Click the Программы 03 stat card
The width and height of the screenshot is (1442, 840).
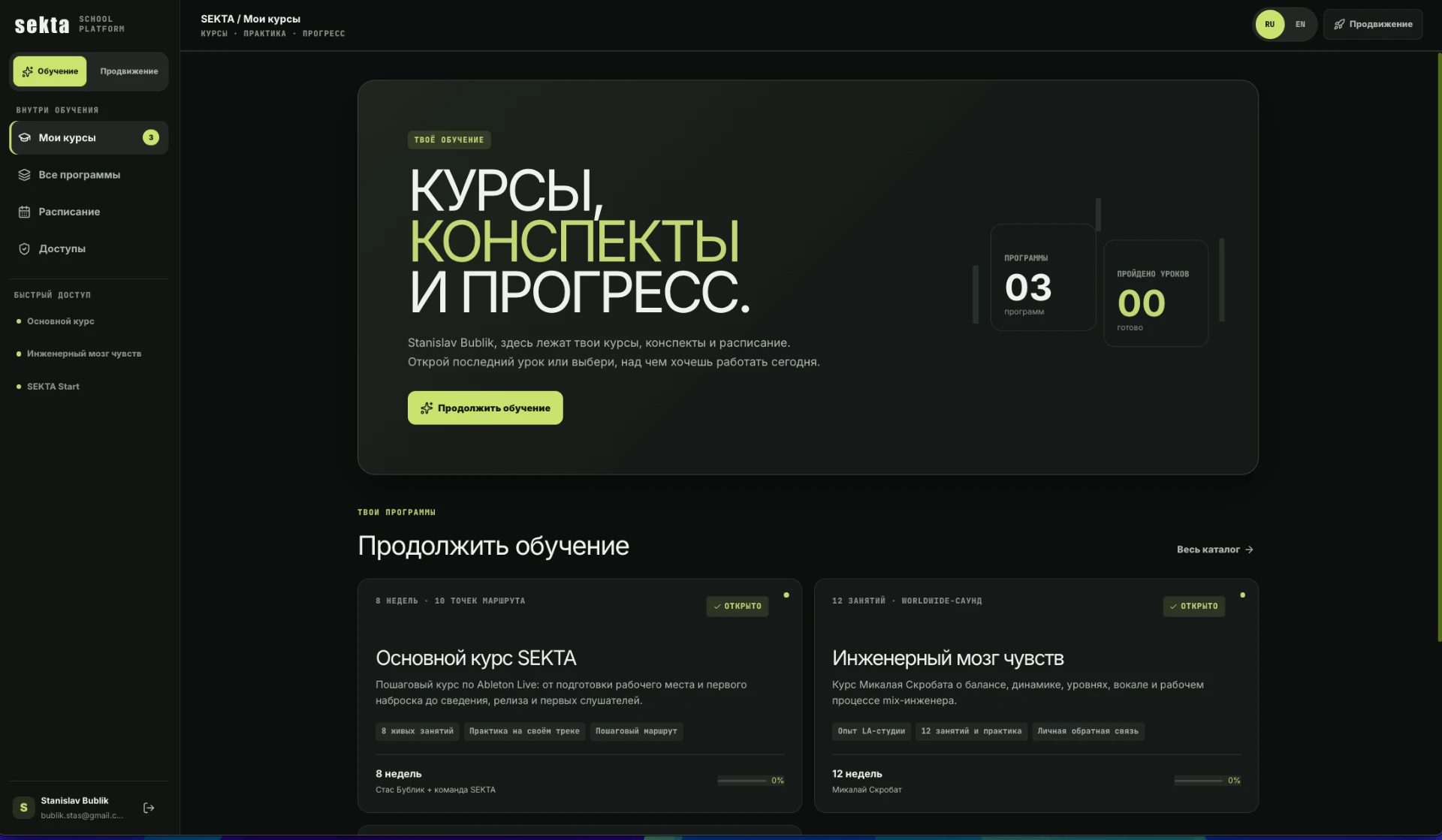(x=1043, y=277)
